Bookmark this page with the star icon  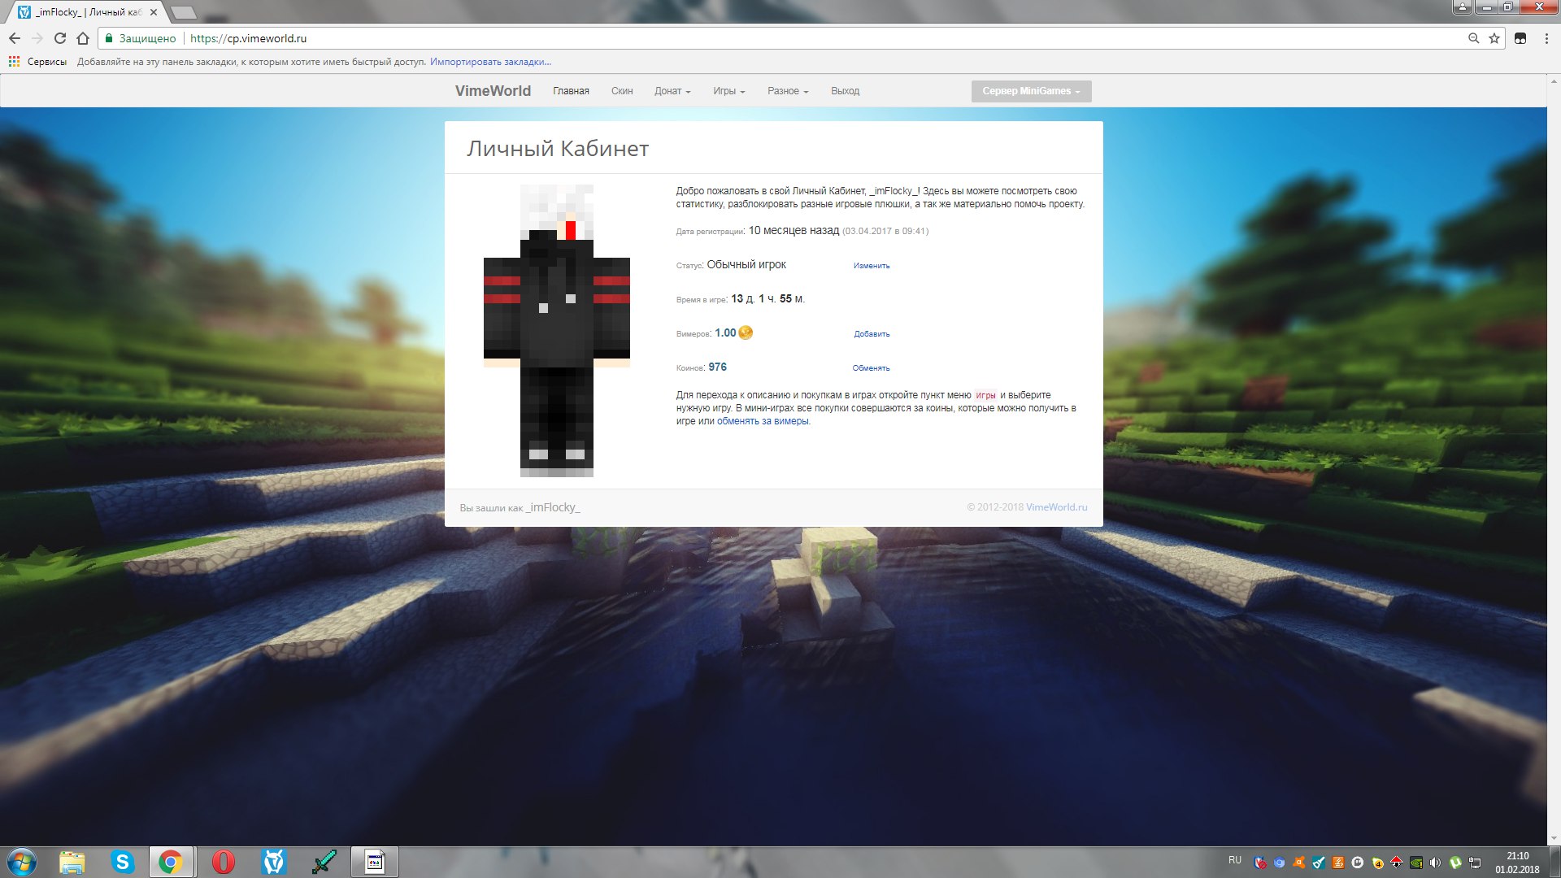(1494, 38)
